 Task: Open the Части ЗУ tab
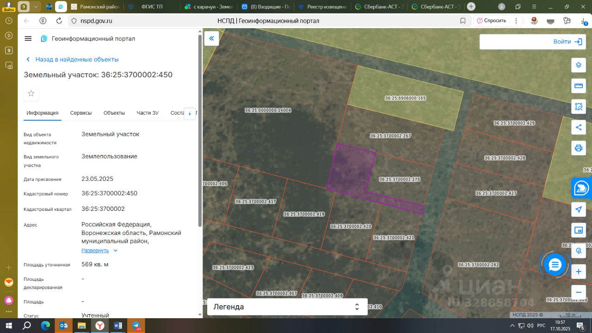click(148, 113)
